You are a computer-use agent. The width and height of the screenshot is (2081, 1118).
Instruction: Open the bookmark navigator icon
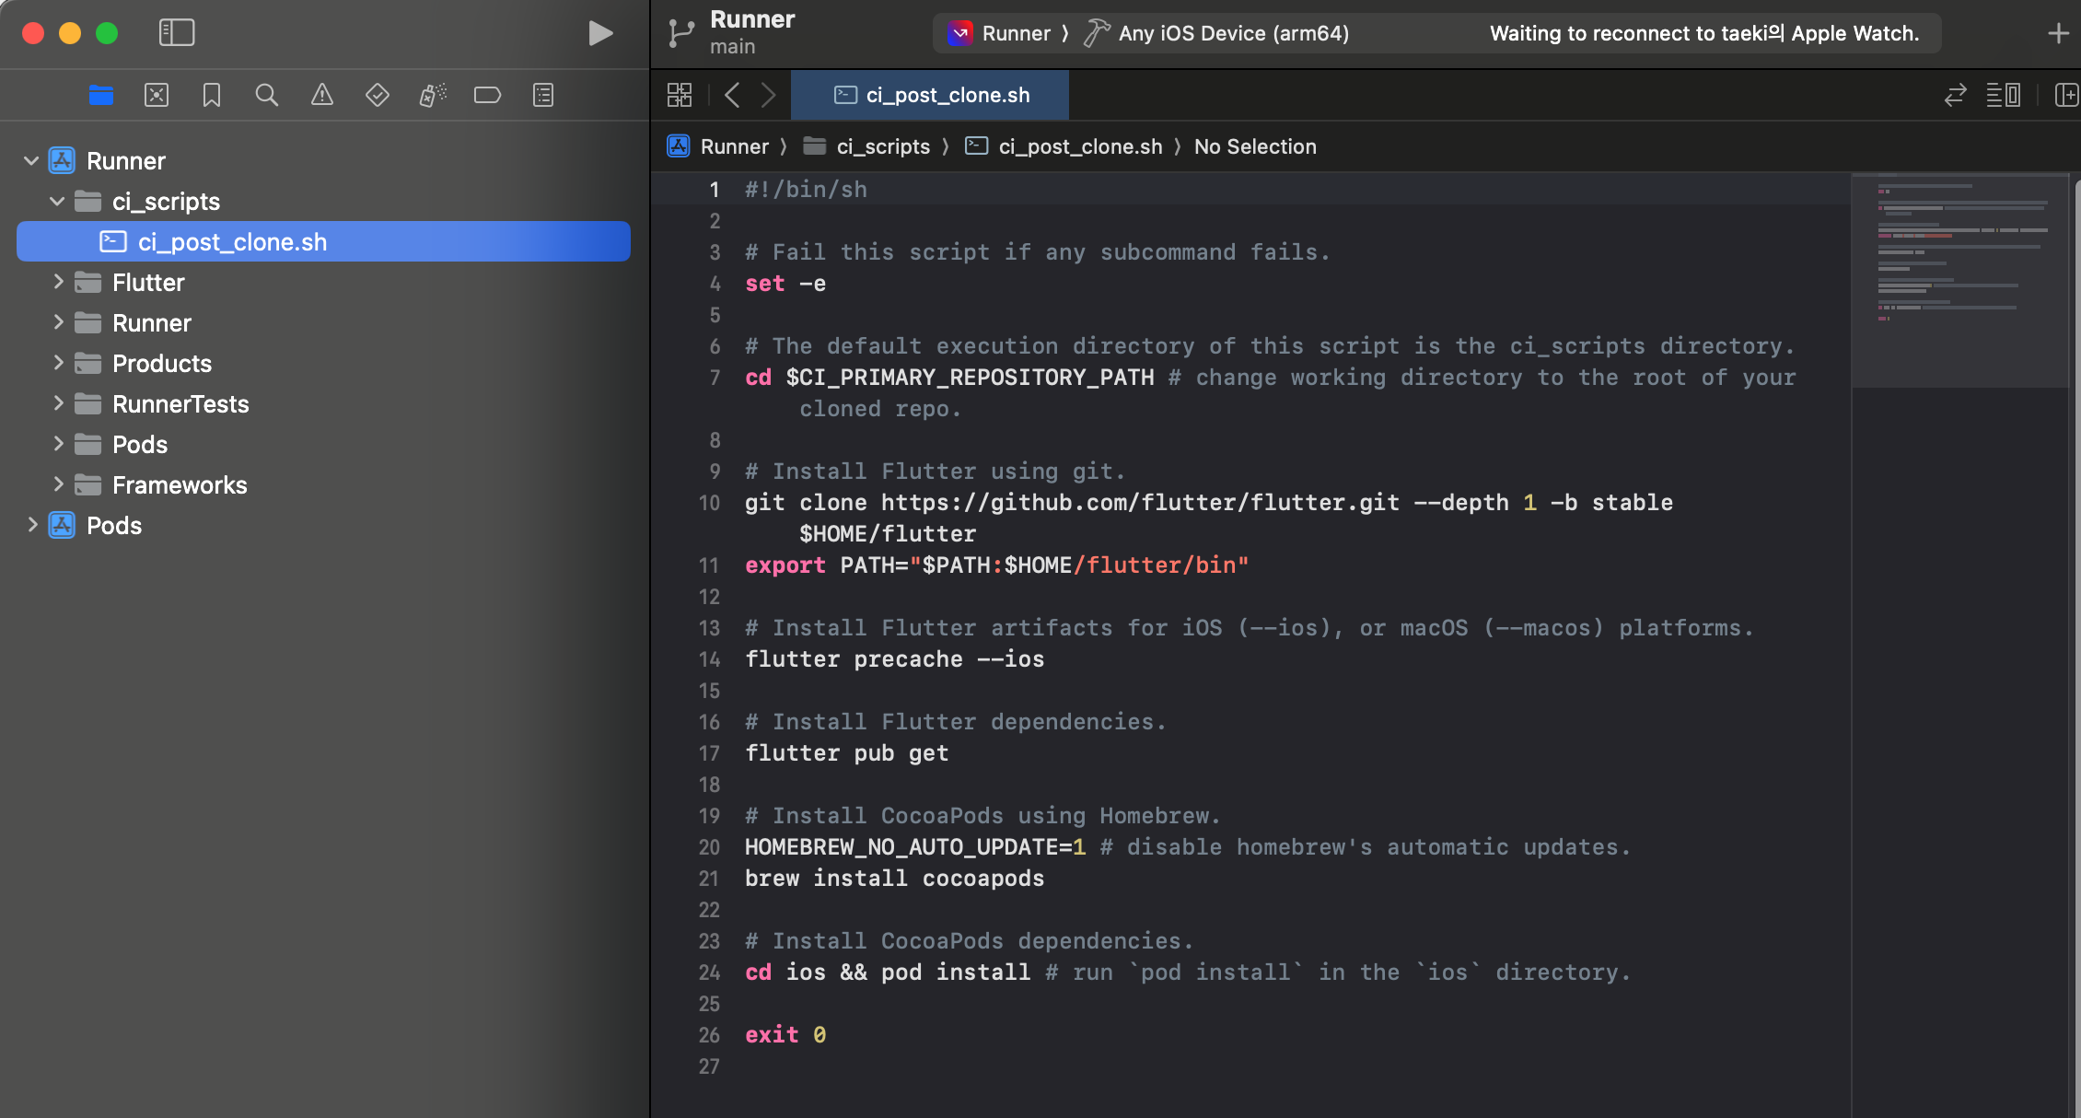click(x=212, y=95)
